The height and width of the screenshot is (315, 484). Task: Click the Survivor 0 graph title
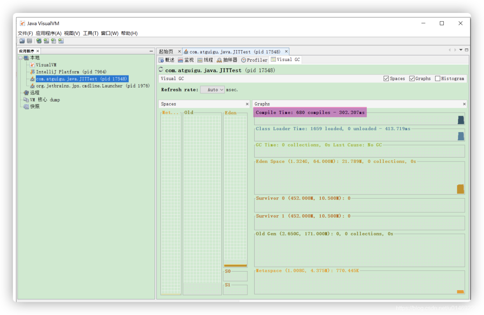click(303, 198)
